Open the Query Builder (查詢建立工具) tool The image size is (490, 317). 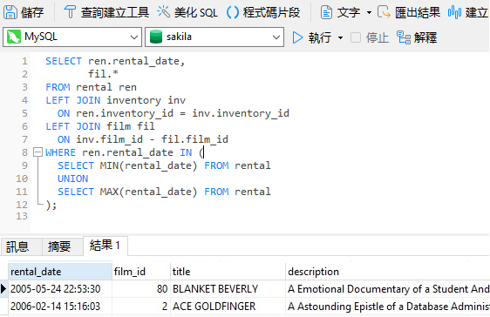point(106,12)
